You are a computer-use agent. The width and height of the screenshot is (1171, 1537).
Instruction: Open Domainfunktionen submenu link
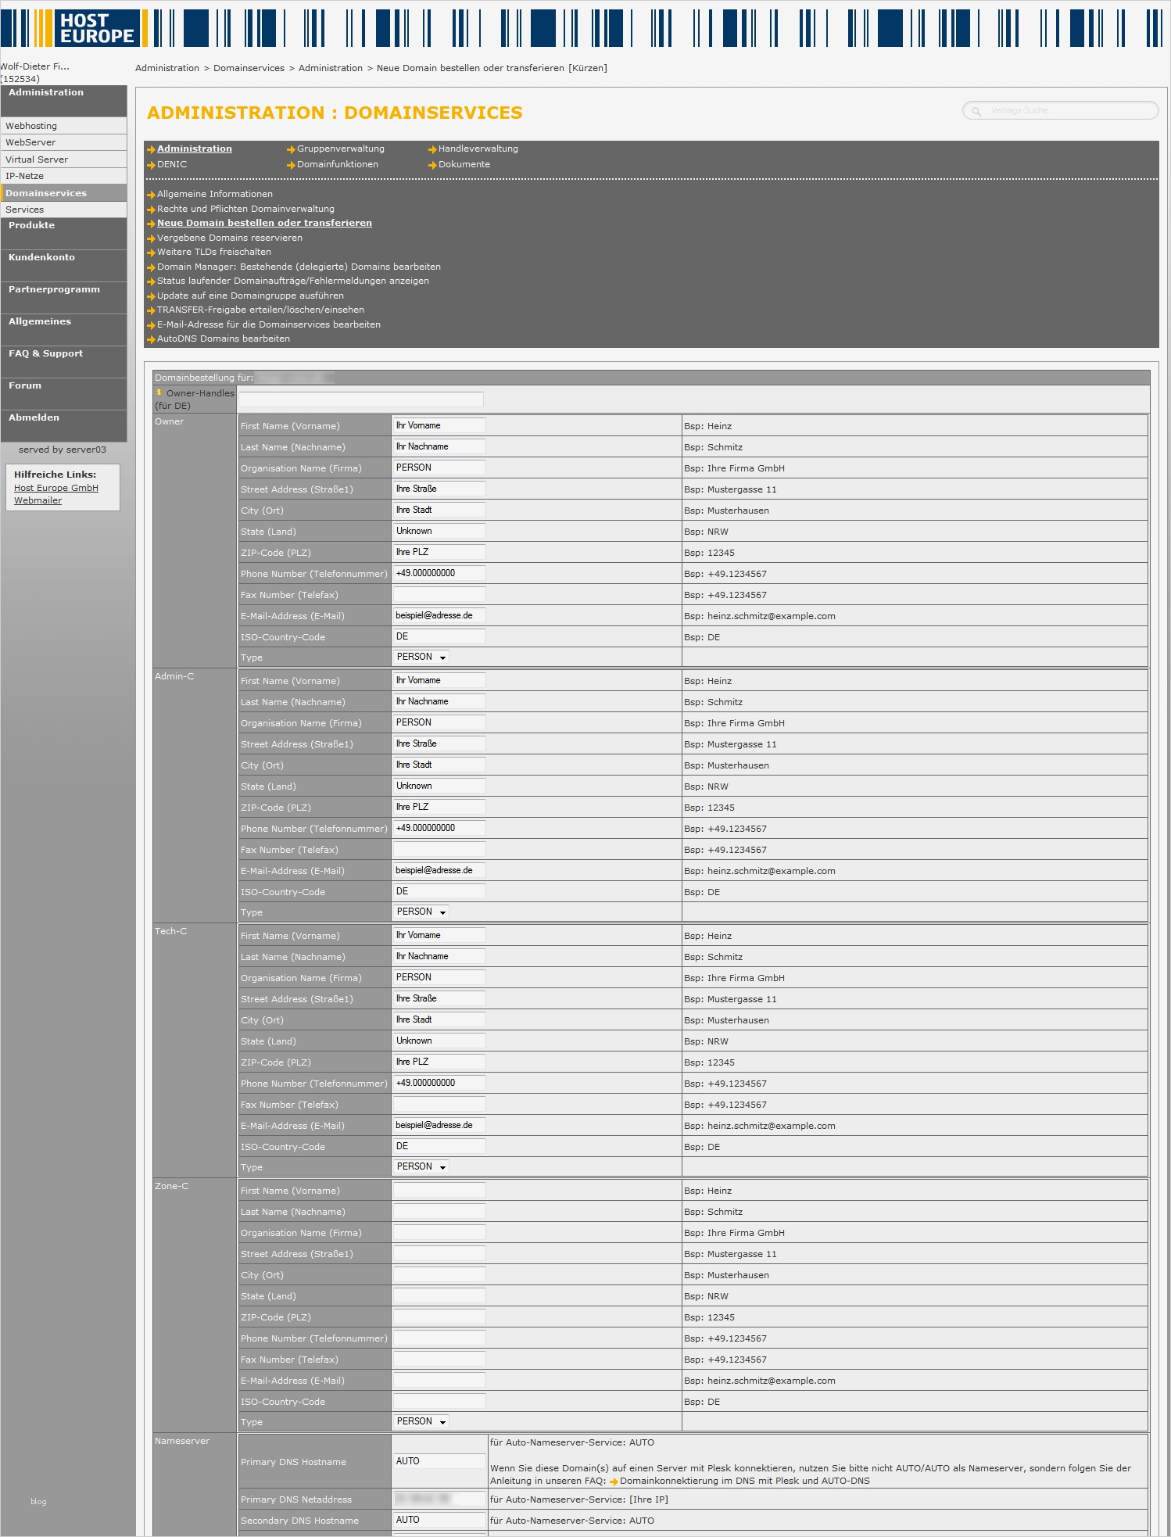(x=338, y=164)
